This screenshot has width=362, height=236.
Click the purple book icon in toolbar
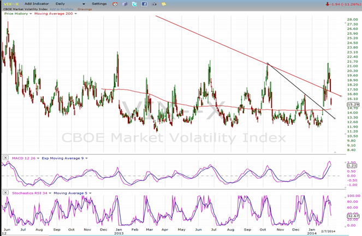tap(124, 4)
